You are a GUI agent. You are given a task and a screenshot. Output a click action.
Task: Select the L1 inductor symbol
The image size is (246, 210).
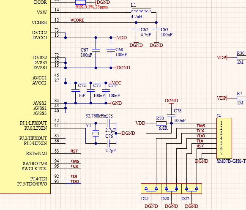141,11
